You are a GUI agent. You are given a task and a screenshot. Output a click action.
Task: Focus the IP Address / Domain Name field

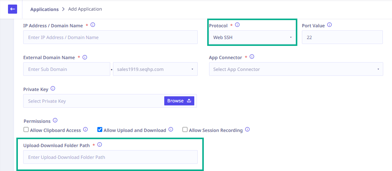click(111, 37)
